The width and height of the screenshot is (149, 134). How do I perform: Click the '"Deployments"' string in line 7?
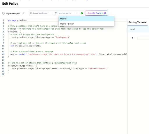pos(63,37)
